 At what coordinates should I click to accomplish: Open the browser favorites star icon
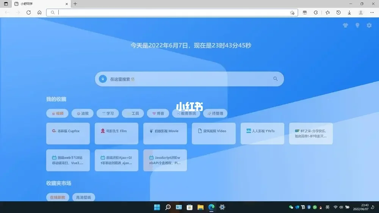point(327,13)
